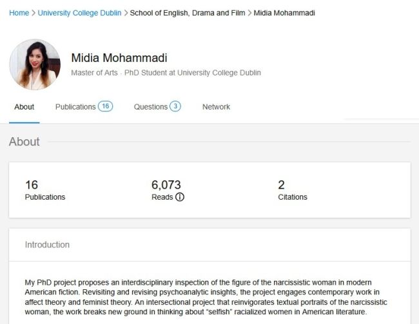Viewport: 419px width, 324px height.
Task: Click the Reads info icon
Action: coord(180,197)
